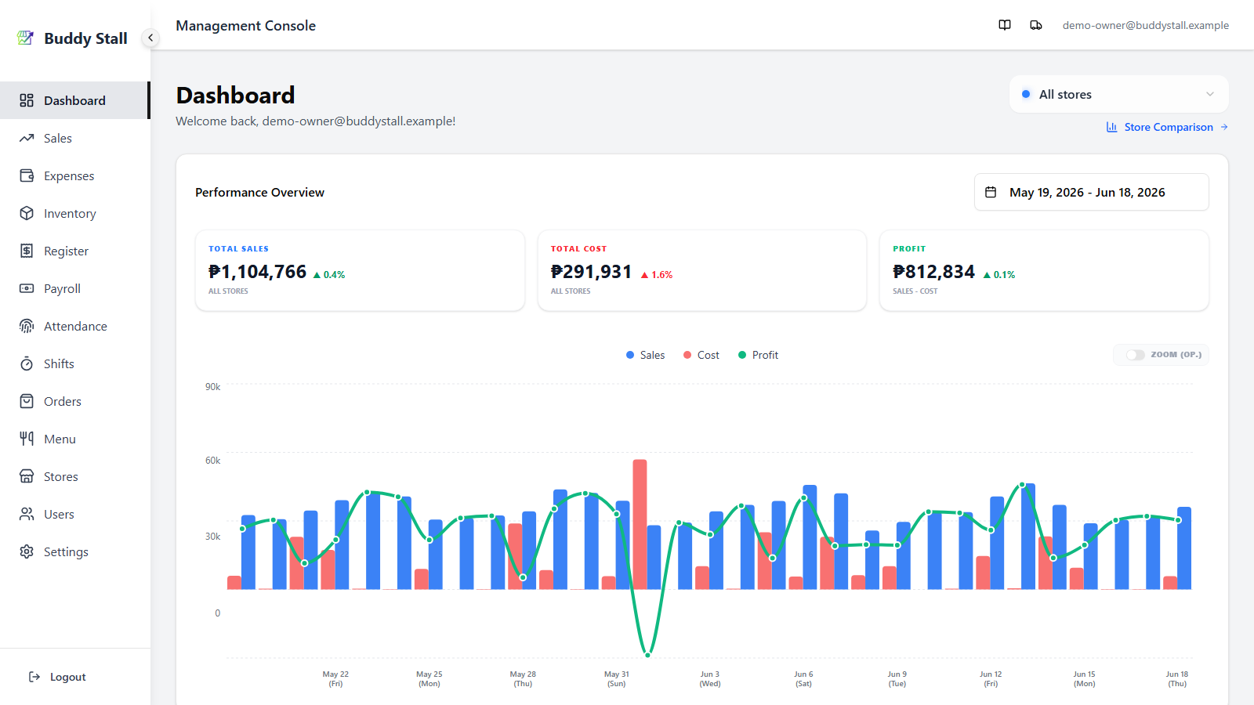Click the Menu utensils icon
The image size is (1254, 705).
tap(27, 439)
